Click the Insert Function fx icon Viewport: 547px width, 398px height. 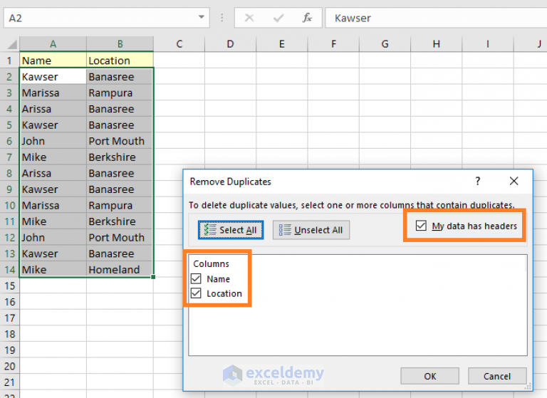[x=307, y=18]
